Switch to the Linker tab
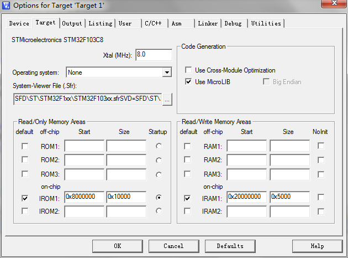348x258 pixels. (208, 23)
